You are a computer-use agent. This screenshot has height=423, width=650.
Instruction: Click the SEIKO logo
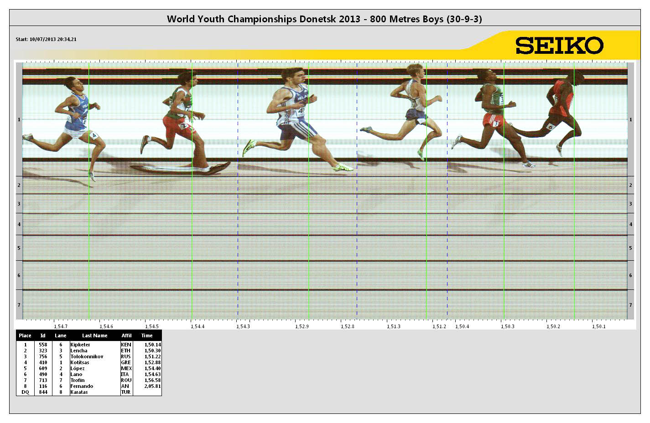point(559,46)
